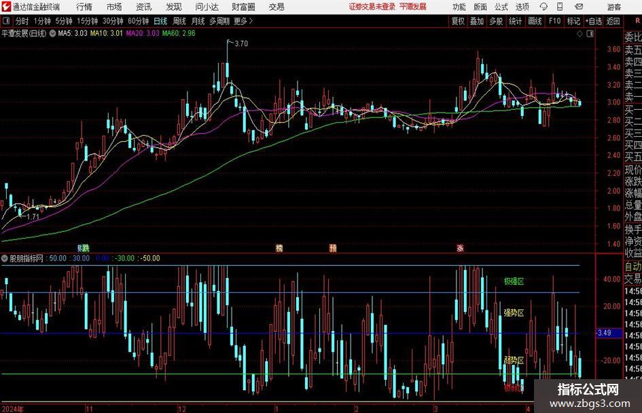Click the -3.49 indicator value on axis

coord(603,333)
